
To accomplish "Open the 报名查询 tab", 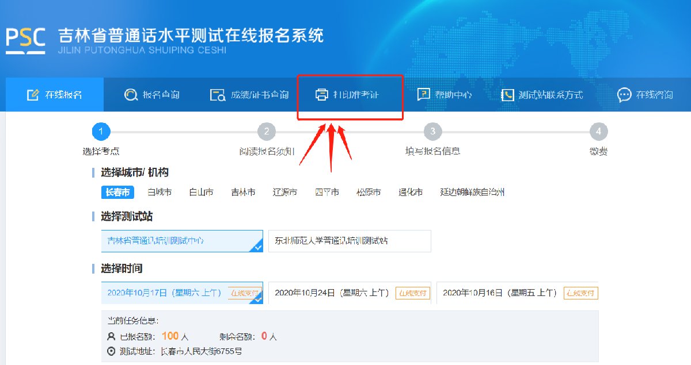I will [152, 95].
